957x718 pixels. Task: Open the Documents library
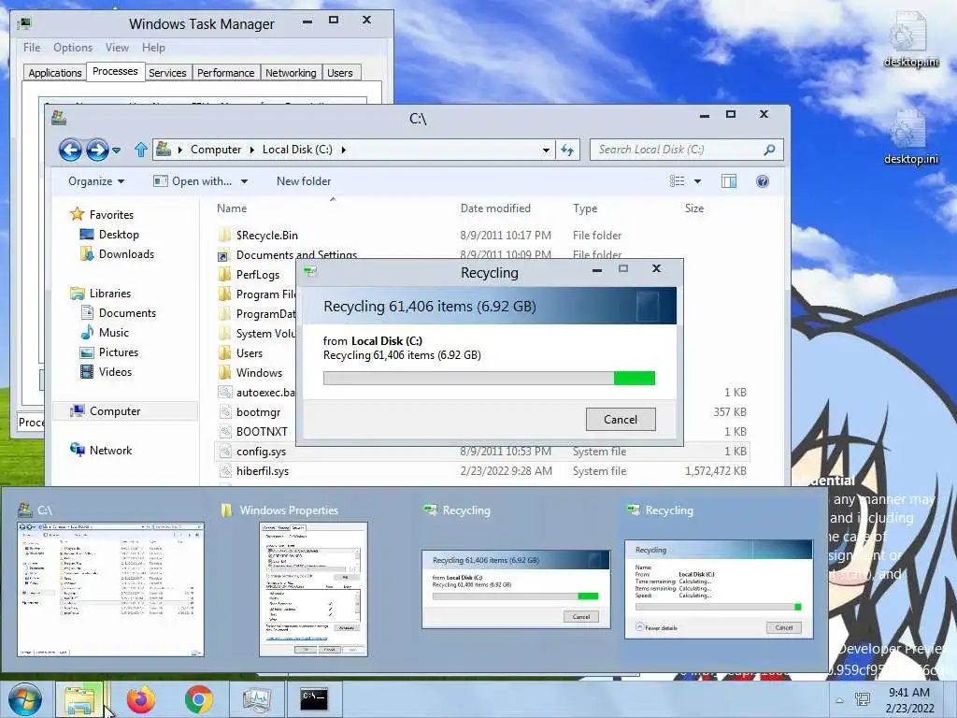119,312
